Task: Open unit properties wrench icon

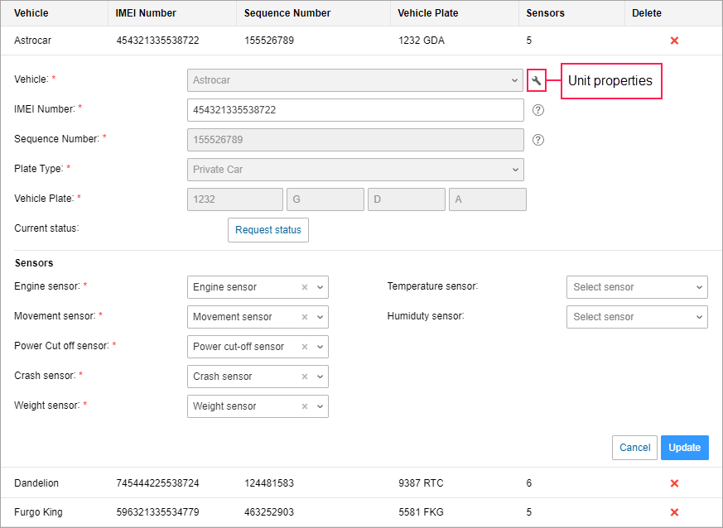Action: pos(536,80)
